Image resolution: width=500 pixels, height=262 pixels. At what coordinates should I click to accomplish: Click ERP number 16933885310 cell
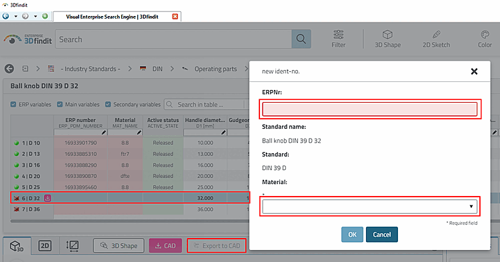pyautogui.click(x=81, y=154)
